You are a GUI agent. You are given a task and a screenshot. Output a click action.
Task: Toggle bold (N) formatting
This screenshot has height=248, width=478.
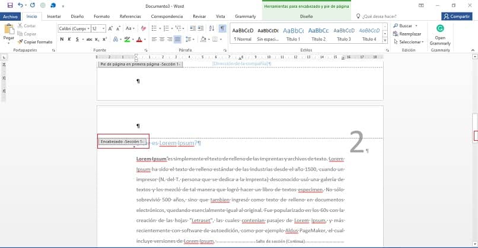[x=60, y=40]
